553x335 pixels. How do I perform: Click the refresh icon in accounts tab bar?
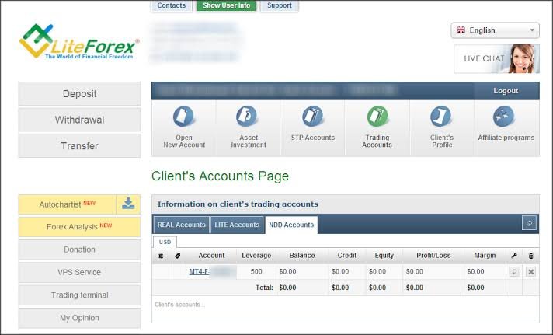529,223
